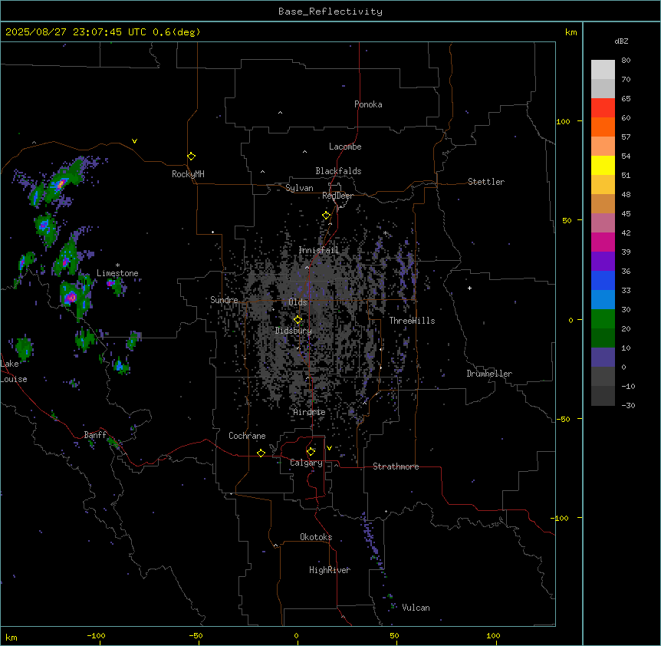Click the -30 value on the legend
The image size is (661, 646).
[628, 406]
